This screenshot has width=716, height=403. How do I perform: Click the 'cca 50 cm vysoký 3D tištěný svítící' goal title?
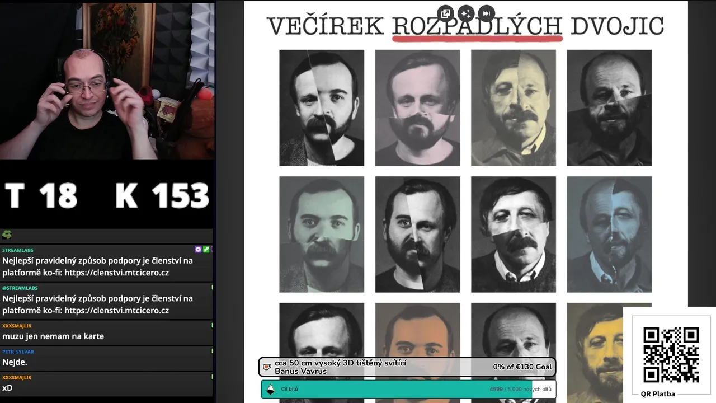pyautogui.click(x=340, y=363)
